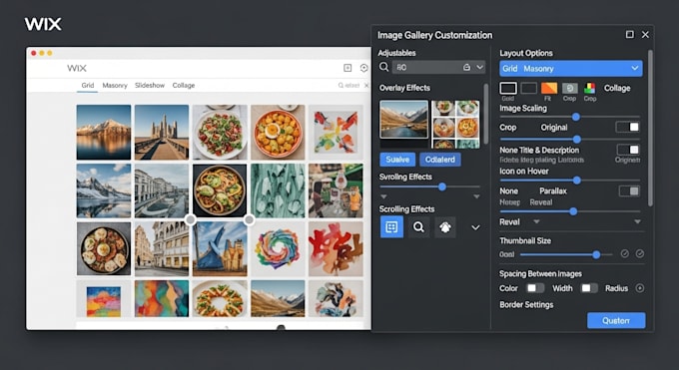The image size is (679, 370).
Task: Open the mountain lake sunset gallery image
Action: tap(104, 132)
